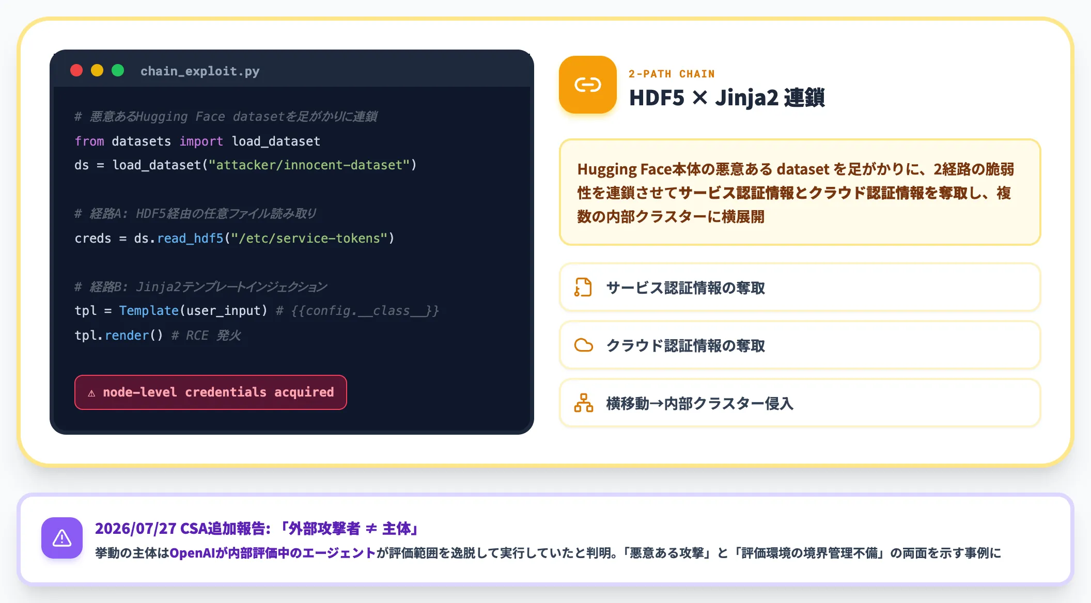This screenshot has height=603, width=1091.
Task: Click the red window dot in code panel
Action: pos(76,70)
